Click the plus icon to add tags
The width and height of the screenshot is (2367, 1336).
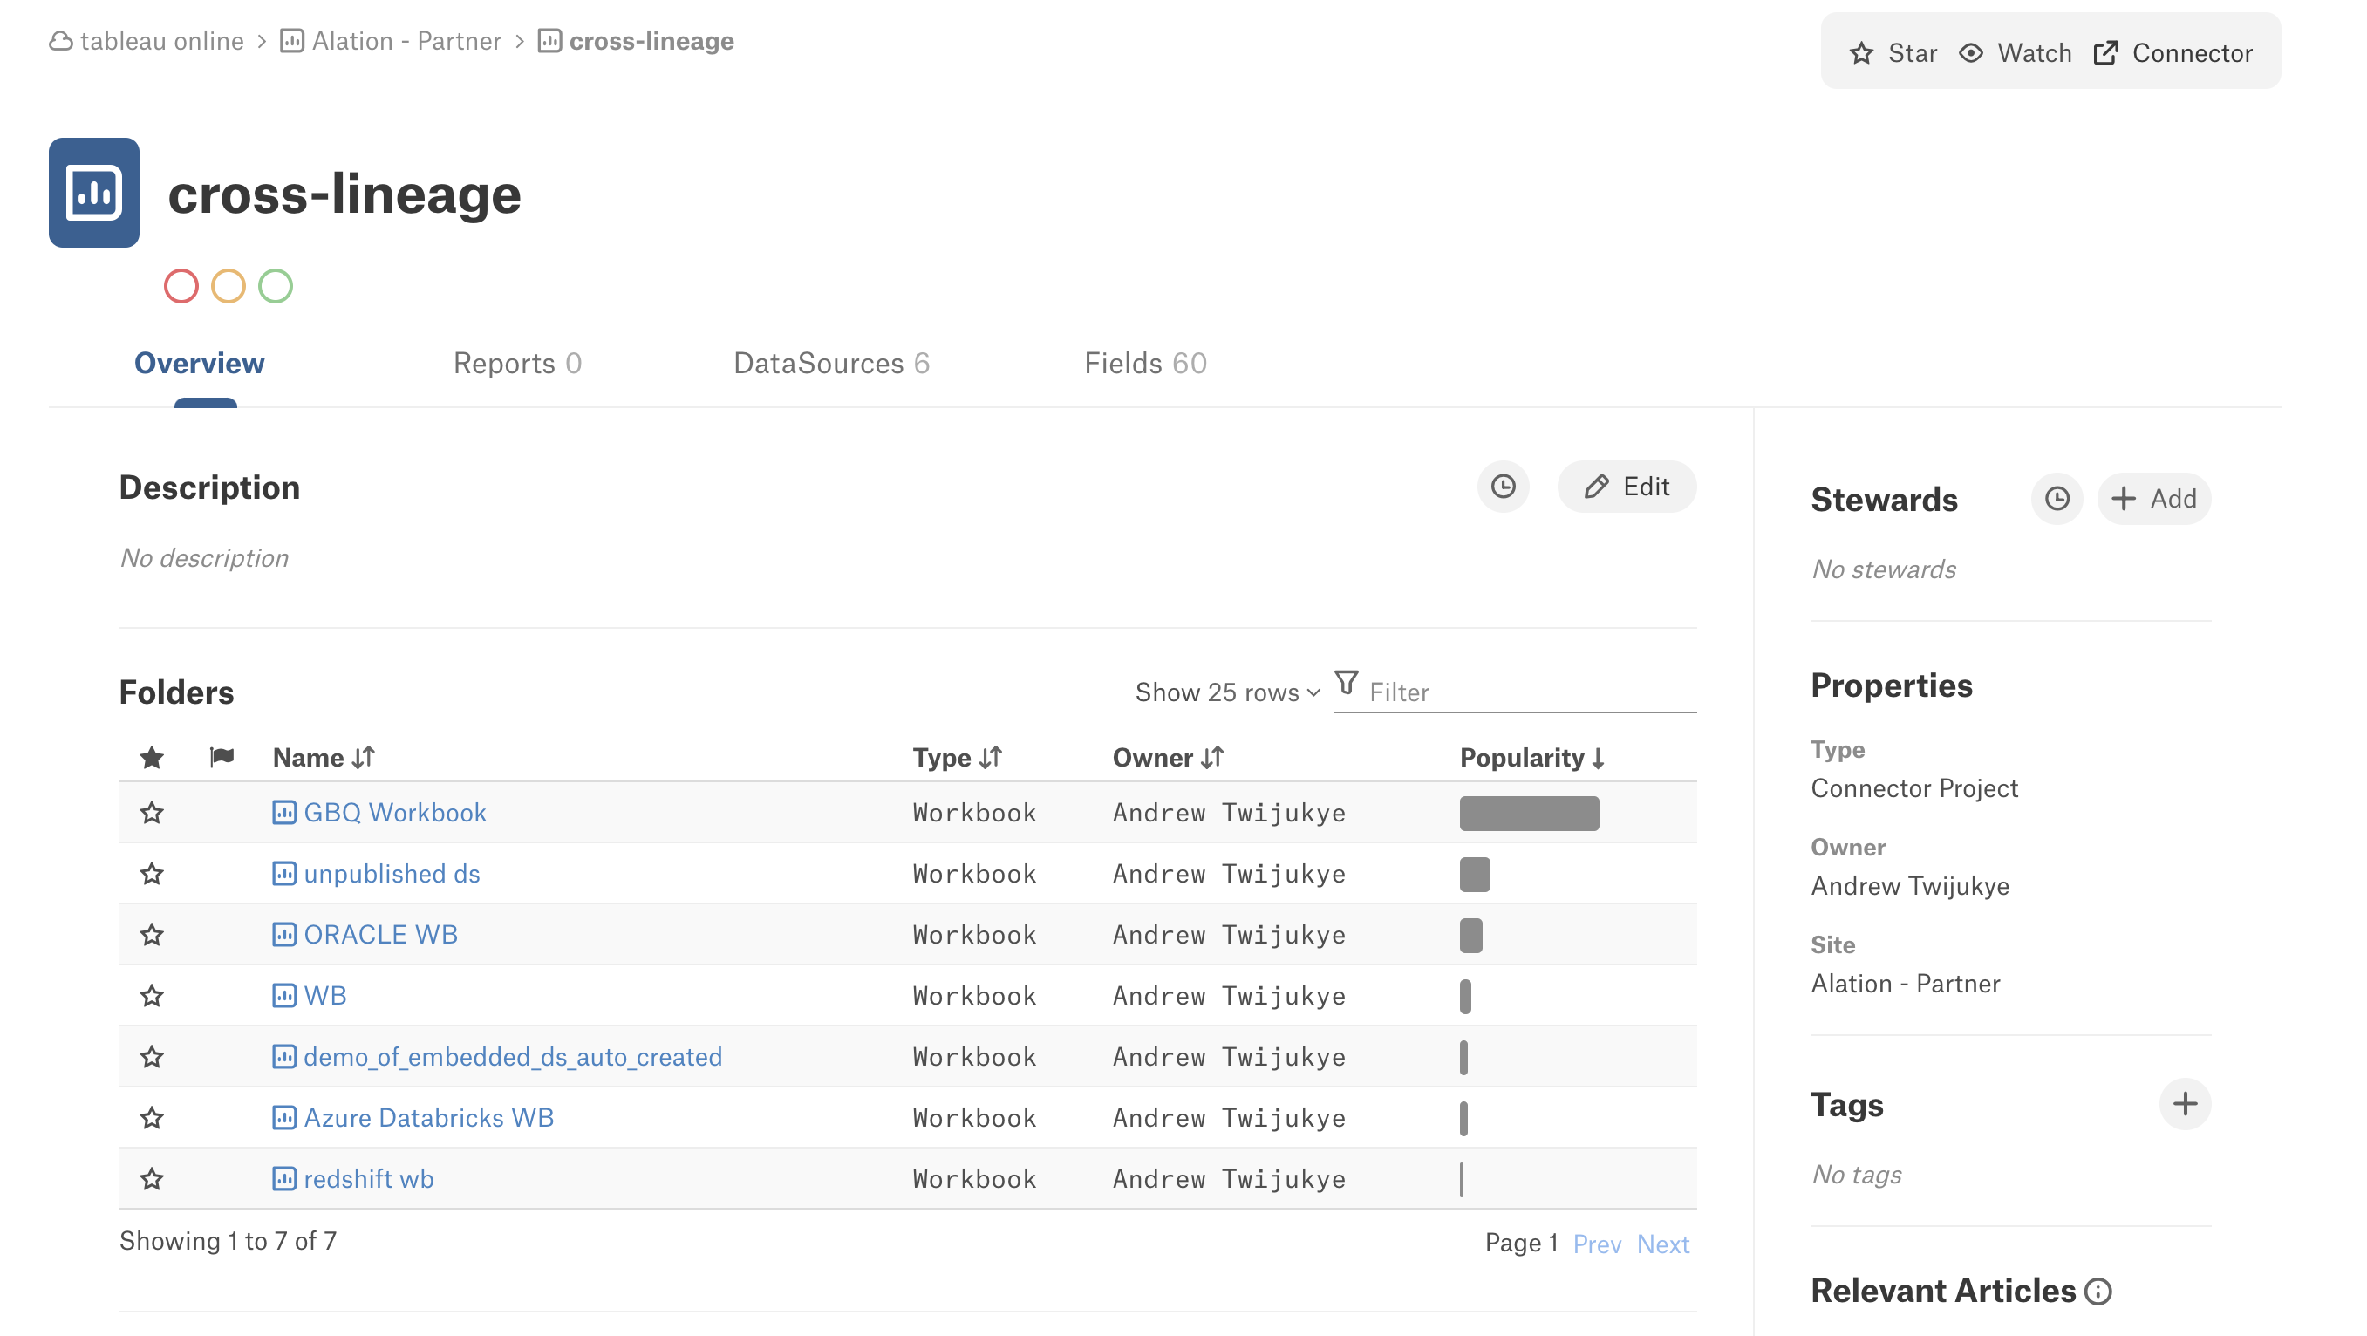2184,1103
